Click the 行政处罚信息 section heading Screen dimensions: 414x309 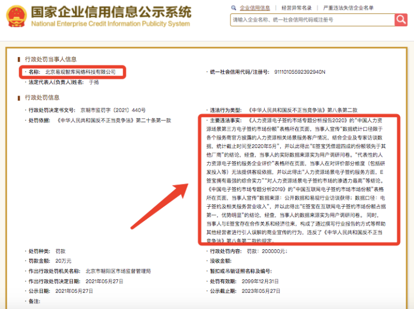coord(43,98)
